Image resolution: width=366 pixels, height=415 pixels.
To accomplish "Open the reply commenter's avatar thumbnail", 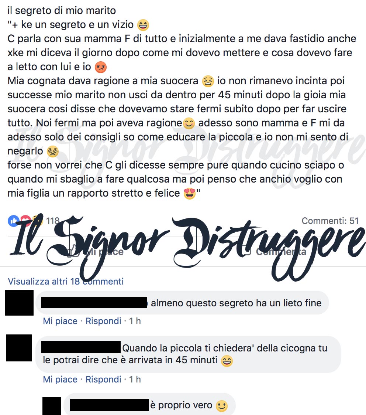I will 52,406.
